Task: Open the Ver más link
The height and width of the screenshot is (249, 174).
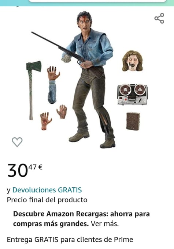Action: pyautogui.click(x=105, y=224)
